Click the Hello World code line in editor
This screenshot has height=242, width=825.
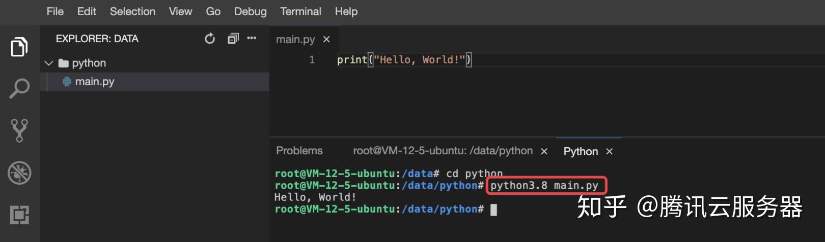pyautogui.click(x=404, y=60)
